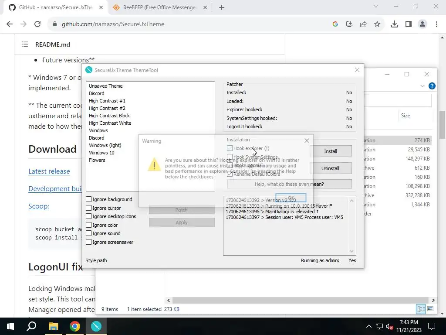Viewport: 446px width, 335px height.
Task: Open Chrome downloads
Action: (x=394, y=24)
